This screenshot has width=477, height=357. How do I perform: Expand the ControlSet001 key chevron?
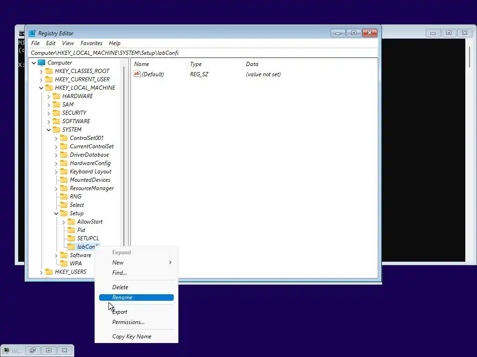pos(56,139)
